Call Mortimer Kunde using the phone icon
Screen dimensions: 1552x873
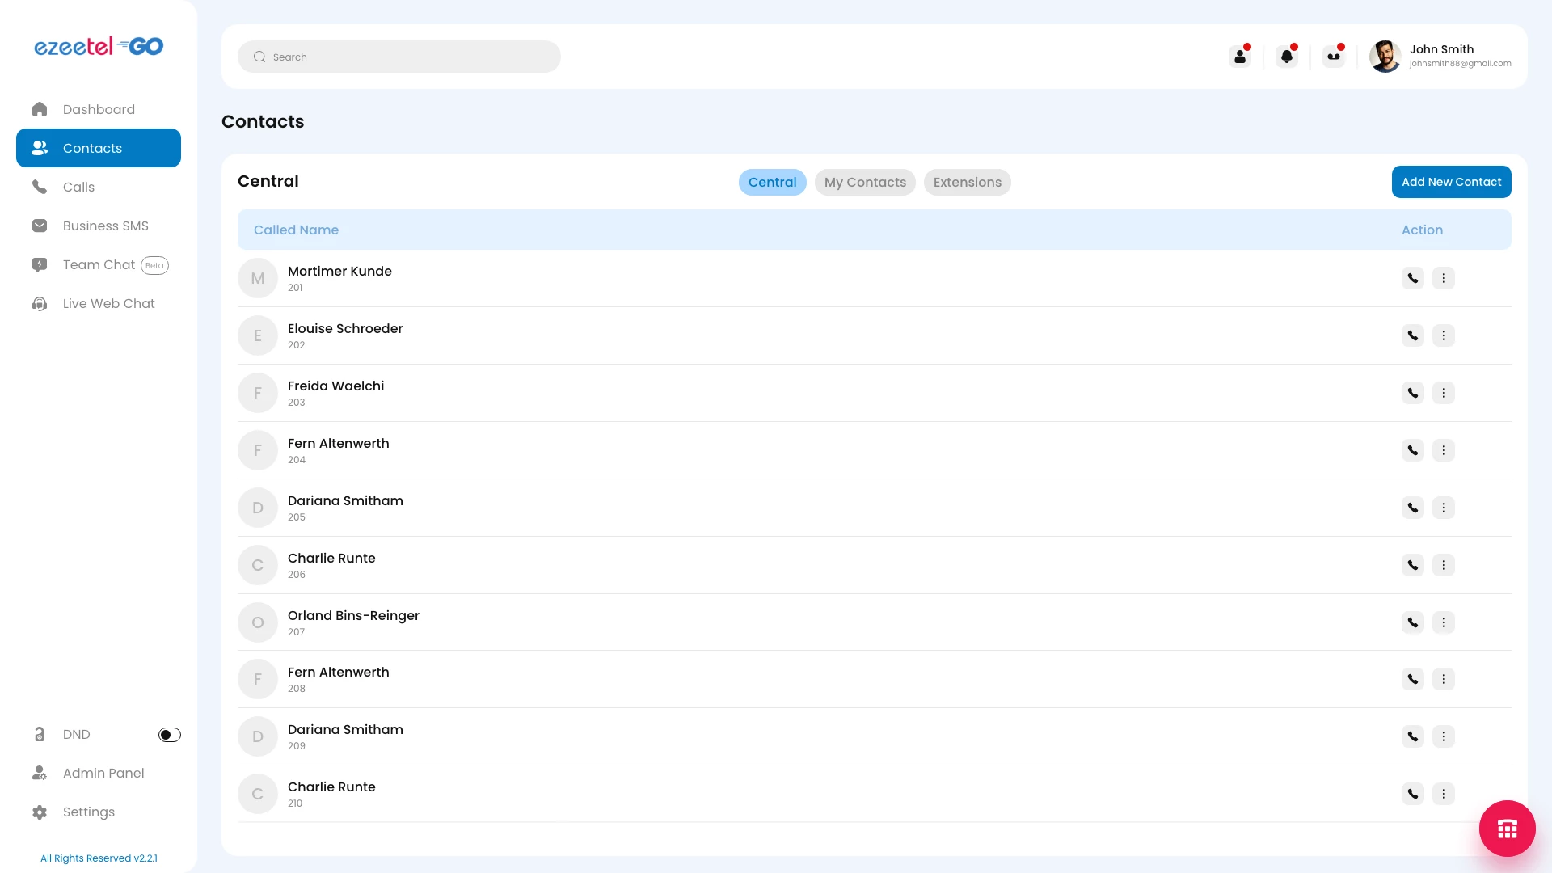pyautogui.click(x=1412, y=277)
